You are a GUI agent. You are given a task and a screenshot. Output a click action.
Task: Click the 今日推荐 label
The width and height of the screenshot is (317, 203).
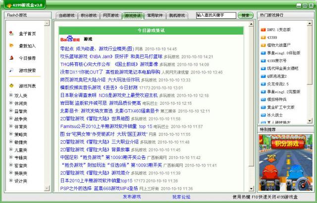pyautogui.click(x=27, y=58)
